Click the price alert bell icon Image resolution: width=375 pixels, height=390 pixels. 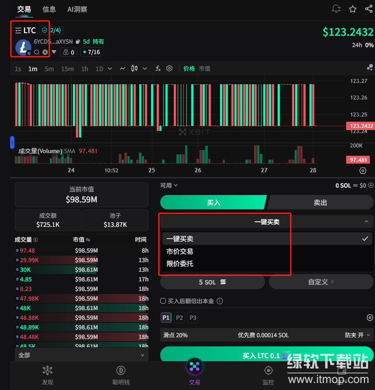coord(336,9)
